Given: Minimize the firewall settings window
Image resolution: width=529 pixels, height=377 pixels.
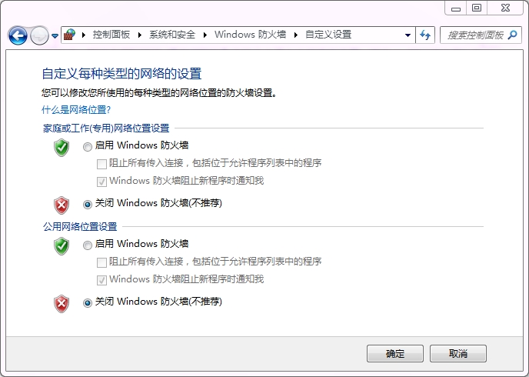Looking at the screenshot, I should 456,8.
